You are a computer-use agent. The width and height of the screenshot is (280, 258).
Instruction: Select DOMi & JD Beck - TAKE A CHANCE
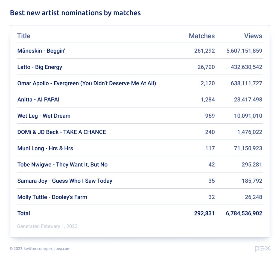pos(62,132)
